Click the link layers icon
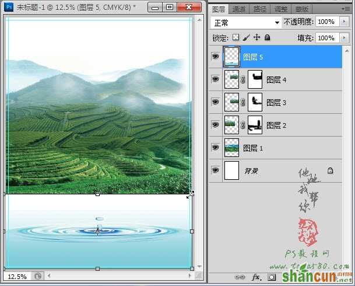Viewport: 355px width, 286px height. click(x=240, y=277)
